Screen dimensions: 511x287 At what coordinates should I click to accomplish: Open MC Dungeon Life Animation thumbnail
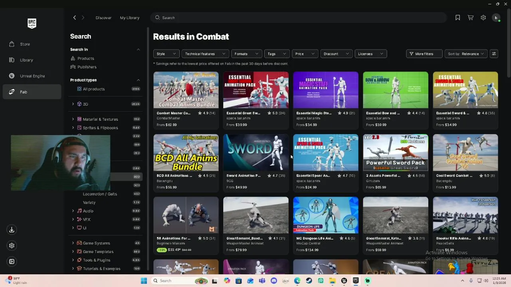(x=326, y=215)
